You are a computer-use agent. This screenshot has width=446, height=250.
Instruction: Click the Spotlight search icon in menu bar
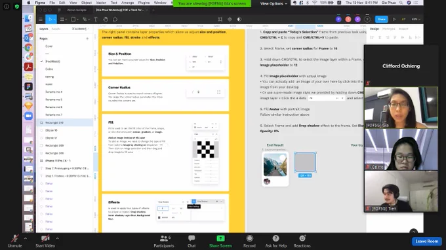[401, 3]
